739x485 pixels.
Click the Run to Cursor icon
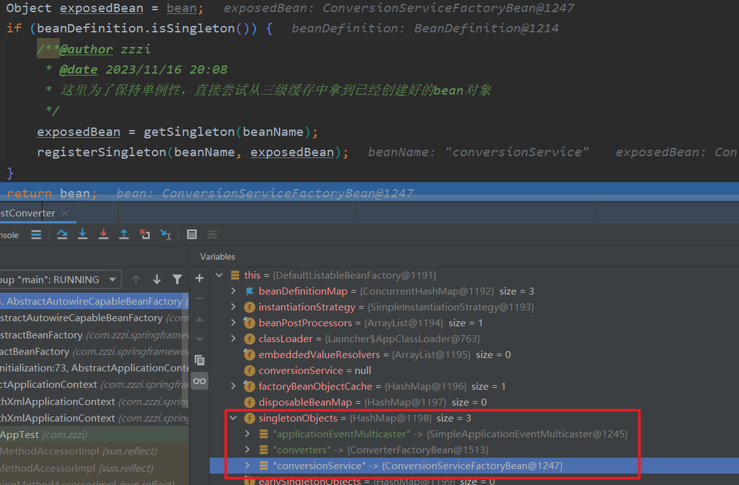coord(165,234)
